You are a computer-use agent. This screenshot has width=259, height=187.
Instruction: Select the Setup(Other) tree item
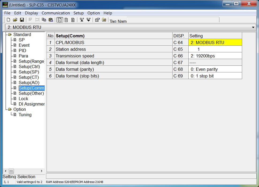coord(31,93)
